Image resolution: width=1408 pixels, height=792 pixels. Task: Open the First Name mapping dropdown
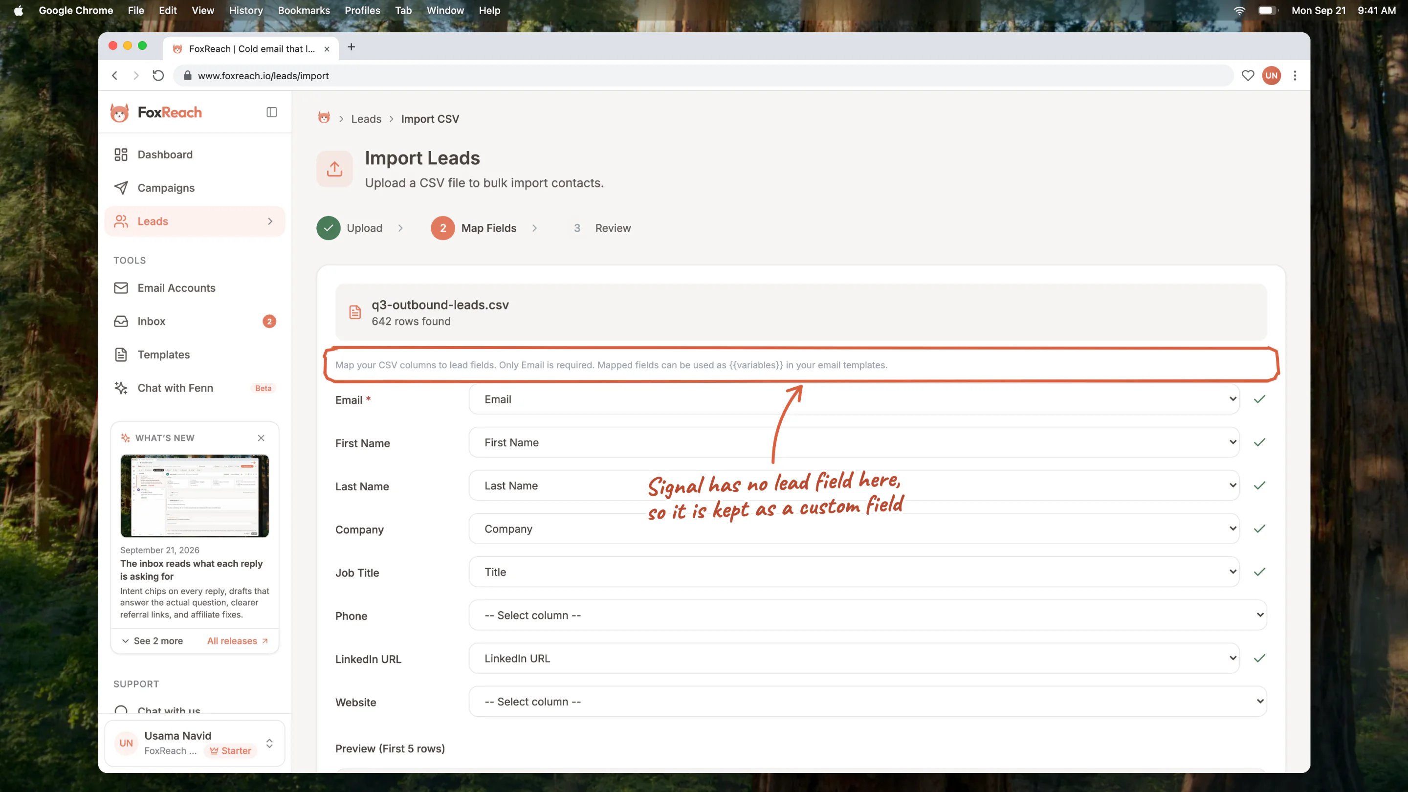pyautogui.click(x=854, y=442)
